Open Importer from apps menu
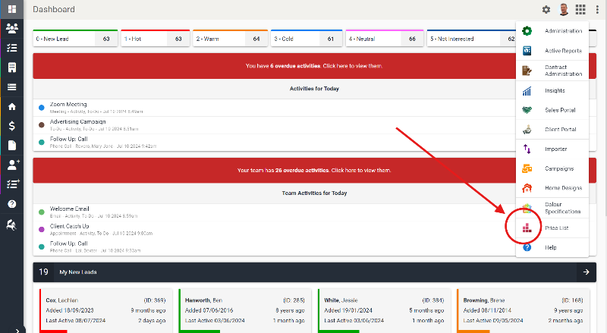This screenshot has width=607, height=333. tap(552, 149)
